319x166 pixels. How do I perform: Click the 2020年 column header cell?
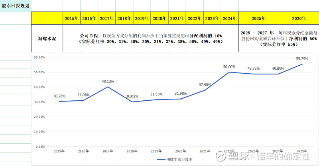tap(159, 18)
